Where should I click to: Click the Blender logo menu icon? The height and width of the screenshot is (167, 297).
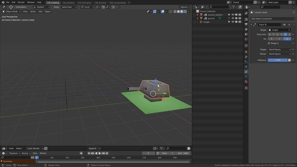point(3,2)
